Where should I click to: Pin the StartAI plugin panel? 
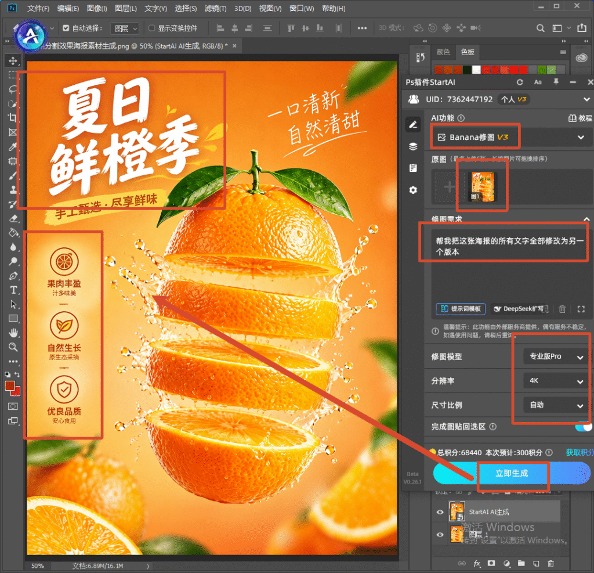556,82
